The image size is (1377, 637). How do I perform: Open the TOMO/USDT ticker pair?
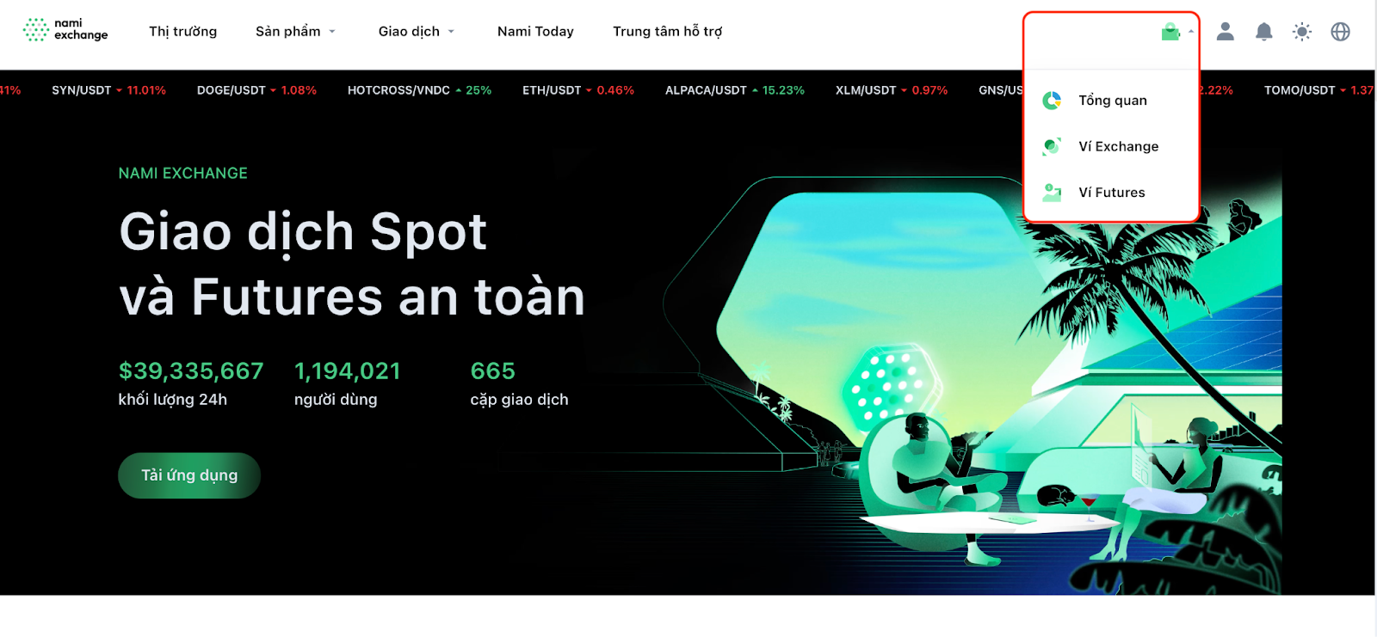[1318, 90]
